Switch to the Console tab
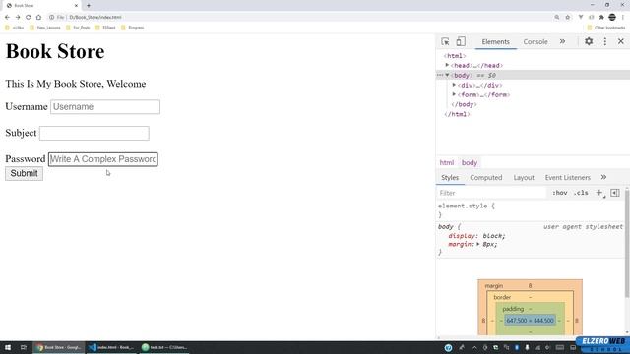This screenshot has width=630, height=354. click(x=535, y=41)
